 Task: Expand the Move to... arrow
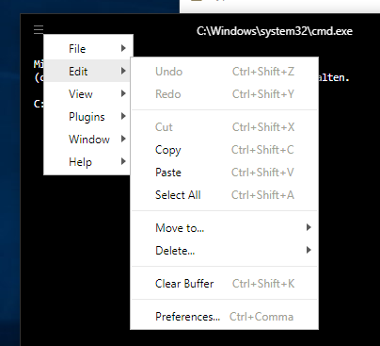point(309,227)
